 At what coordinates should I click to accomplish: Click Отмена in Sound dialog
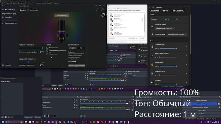(136, 42)
